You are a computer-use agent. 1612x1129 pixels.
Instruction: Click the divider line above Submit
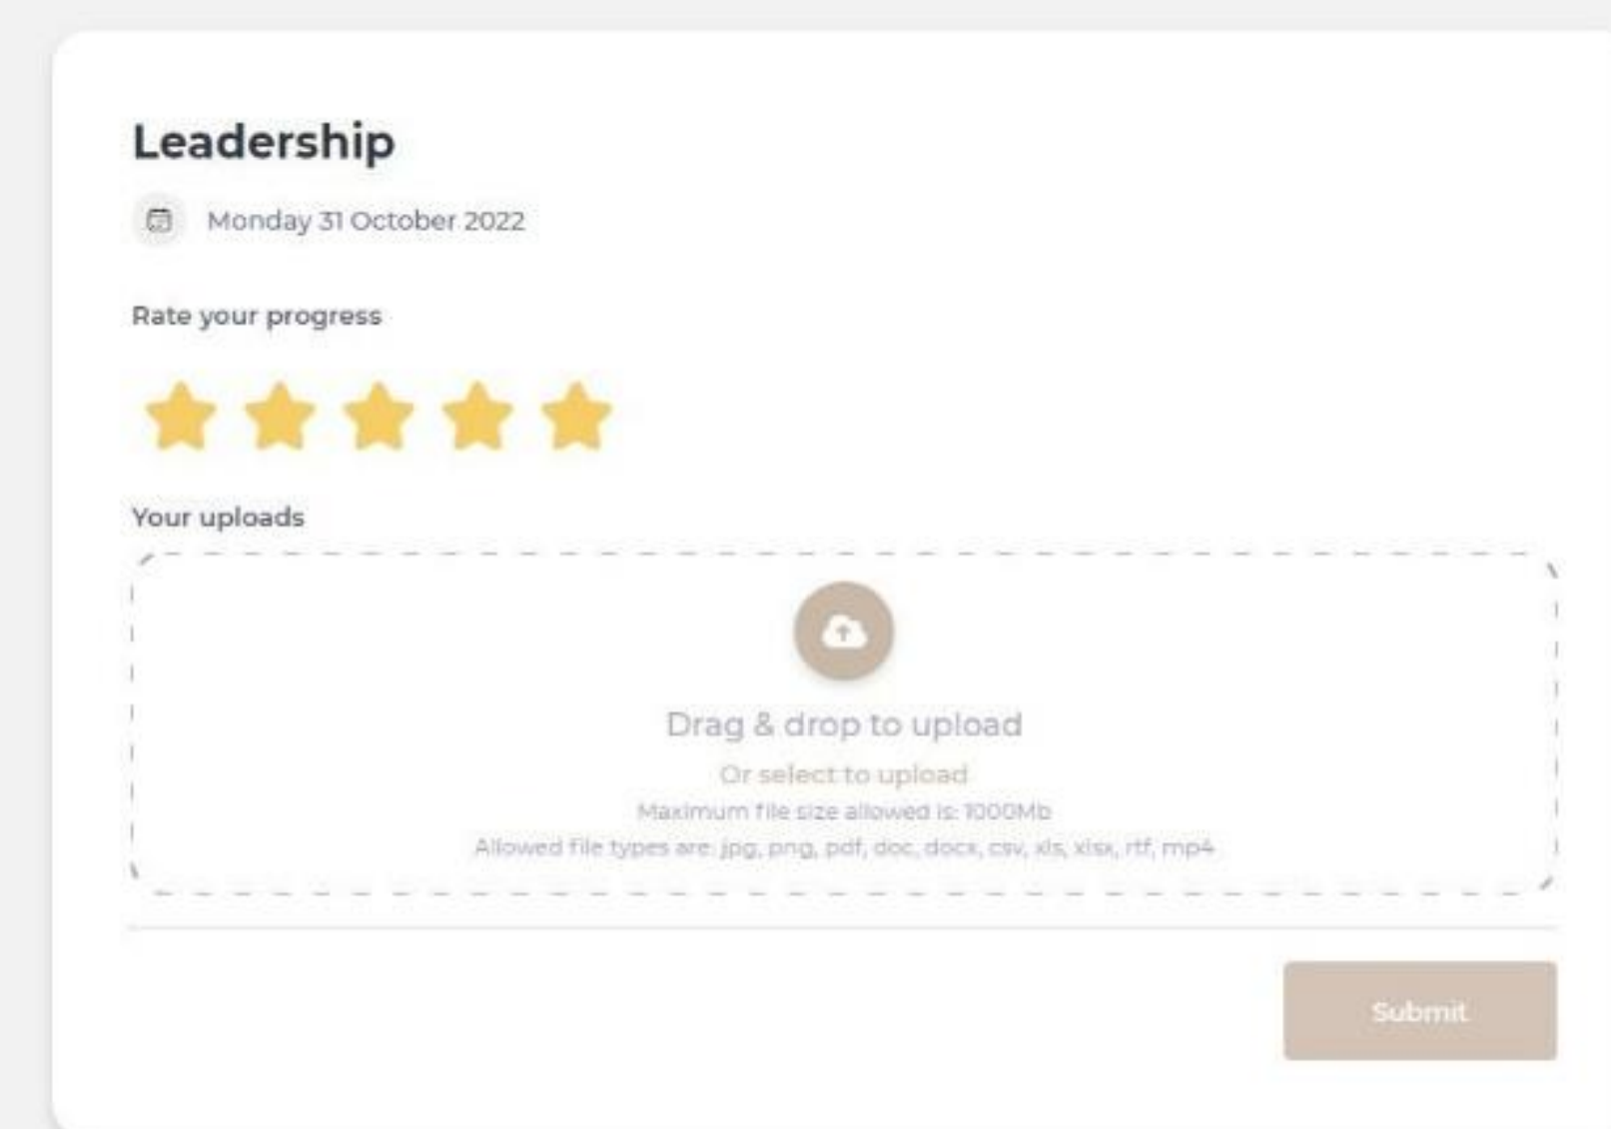pos(844,928)
